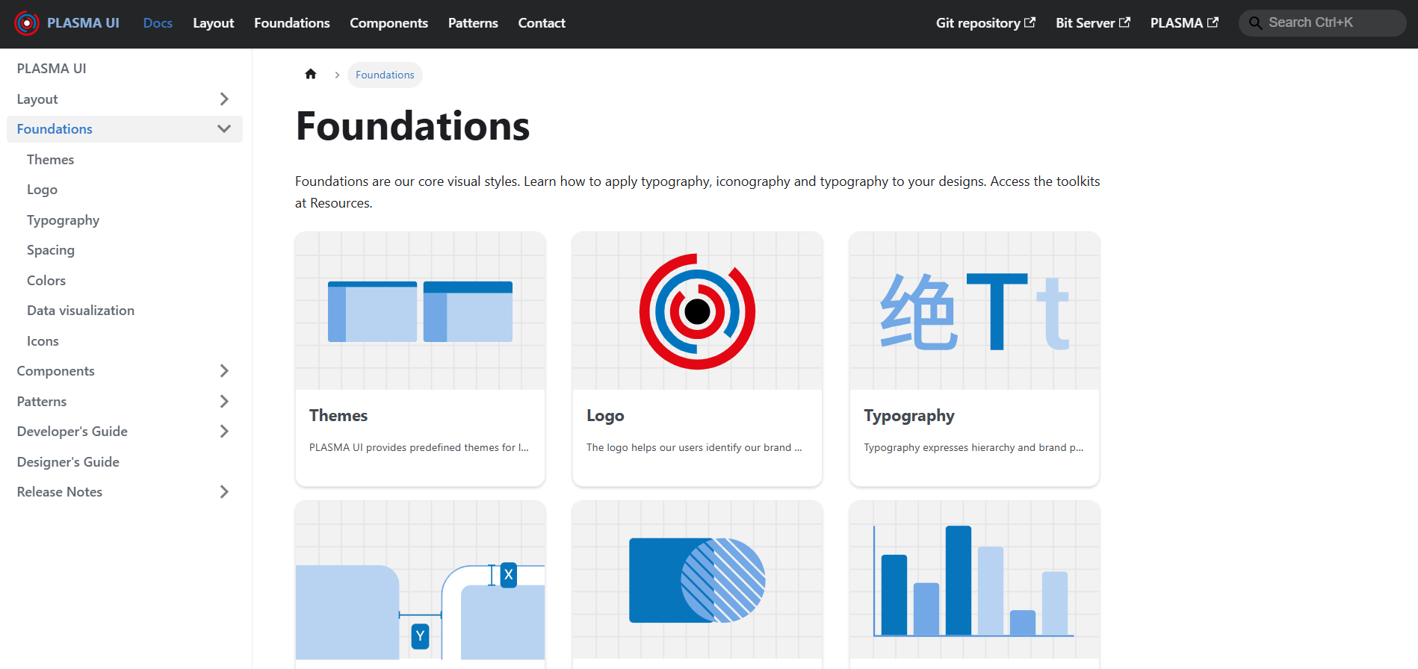Open Components in the top navigation

click(389, 23)
